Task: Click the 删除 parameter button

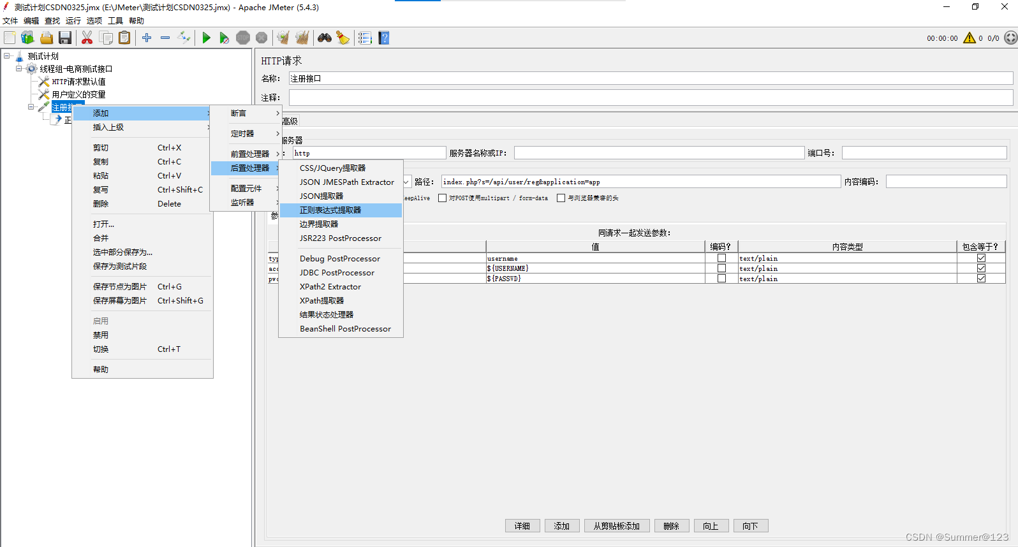Action: point(671,526)
